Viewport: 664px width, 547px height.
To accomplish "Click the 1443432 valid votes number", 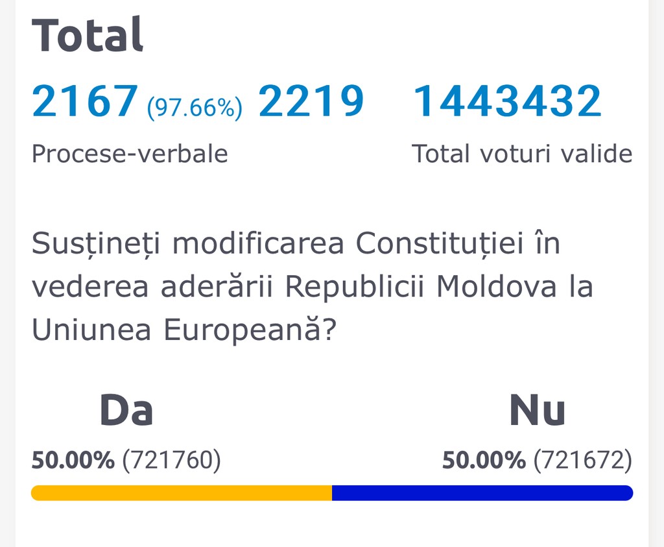I will coord(507,101).
